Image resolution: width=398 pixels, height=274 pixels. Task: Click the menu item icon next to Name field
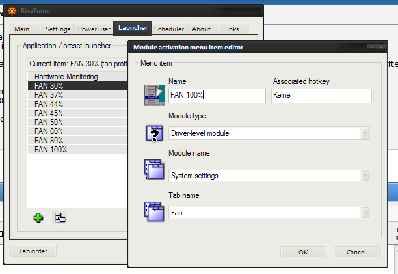point(155,96)
